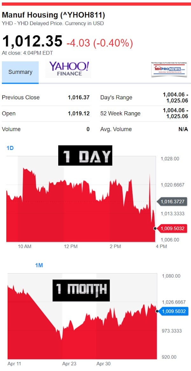
Task: Click the 1 MONTH banner label
Action: coord(81,290)
